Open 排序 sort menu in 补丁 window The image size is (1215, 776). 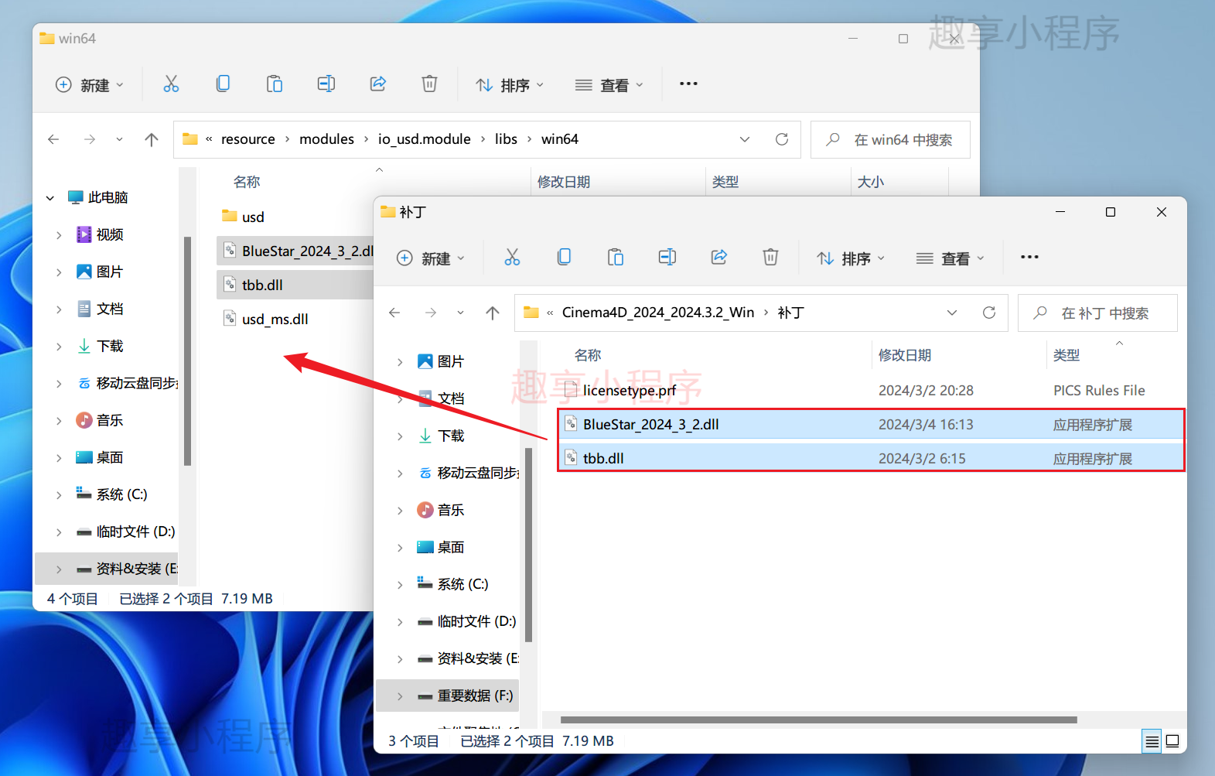pos(851,258)
